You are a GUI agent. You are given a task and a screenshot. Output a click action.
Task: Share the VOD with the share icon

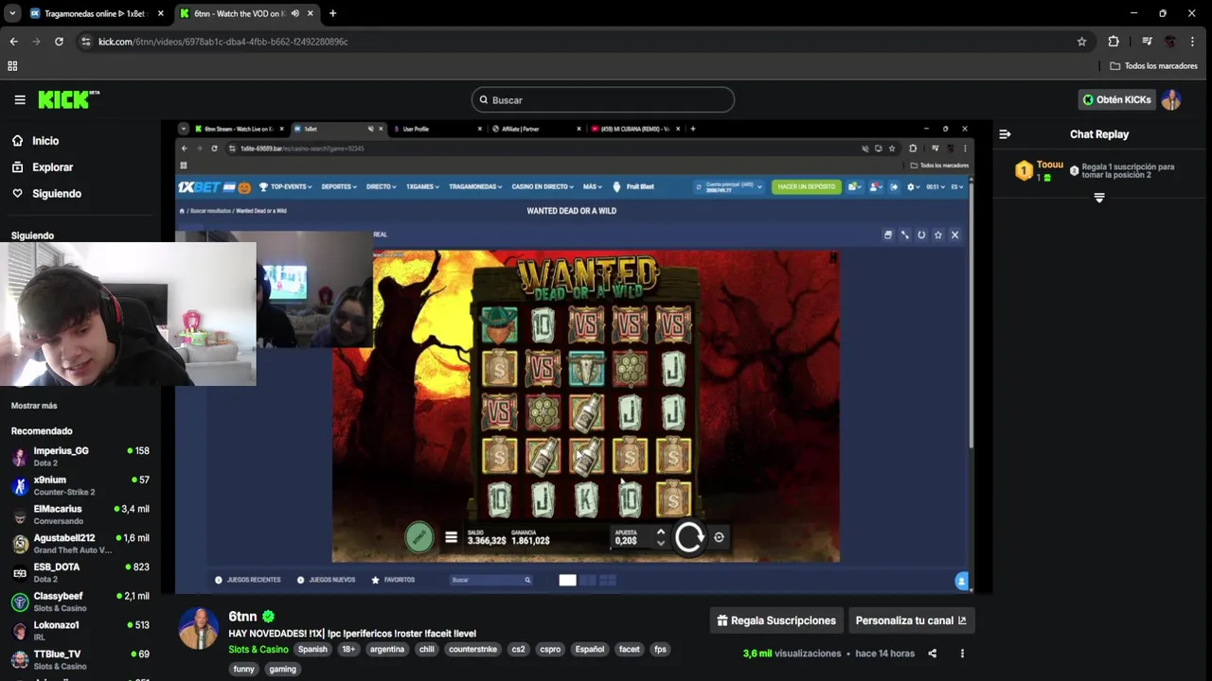click(932, 654)
